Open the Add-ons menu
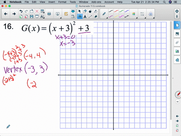This screenshot has width=181, height=136. 96,2
